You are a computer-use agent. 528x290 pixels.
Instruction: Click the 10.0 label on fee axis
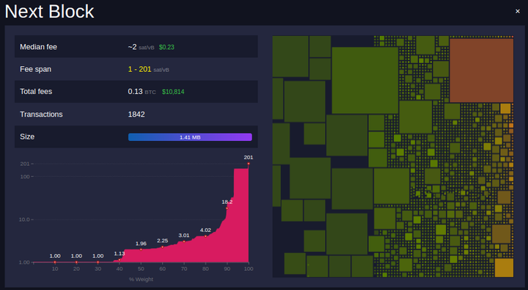(x=25, y=220)
